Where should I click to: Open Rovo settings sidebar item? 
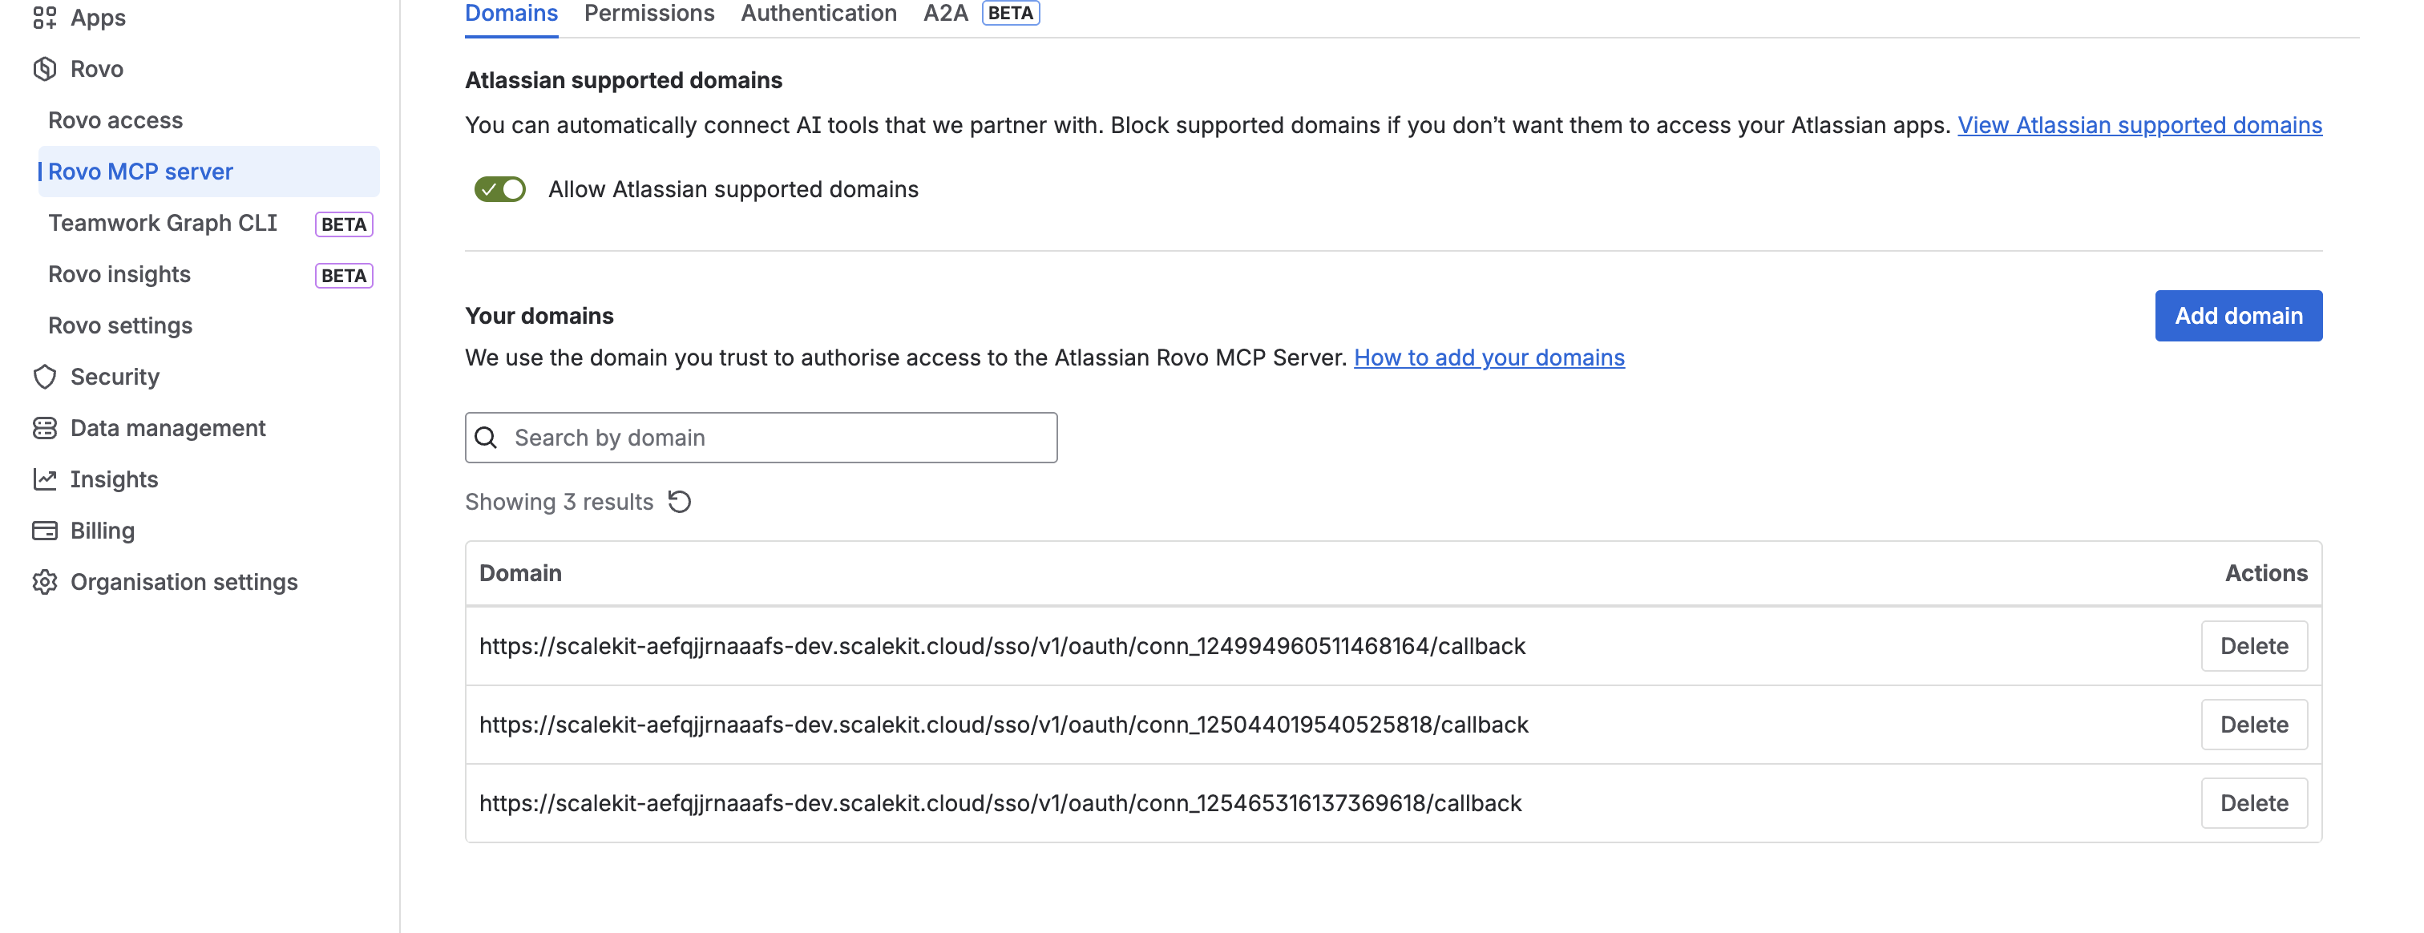120,325
